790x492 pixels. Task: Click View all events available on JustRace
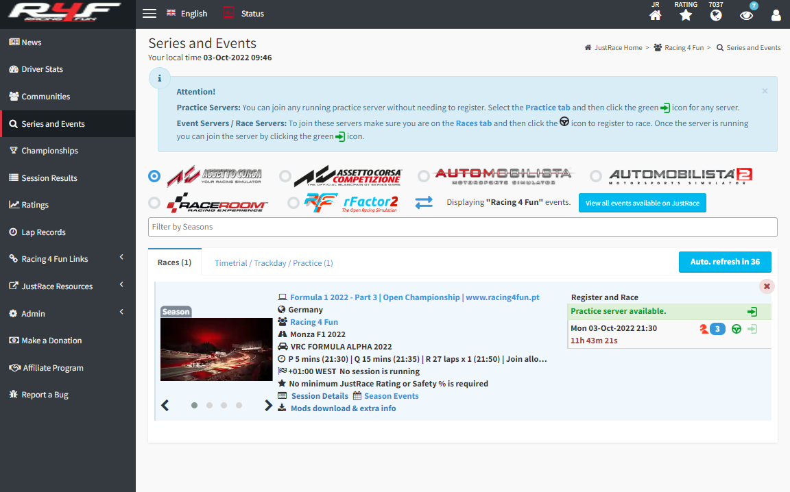click(x=643, y=203)
